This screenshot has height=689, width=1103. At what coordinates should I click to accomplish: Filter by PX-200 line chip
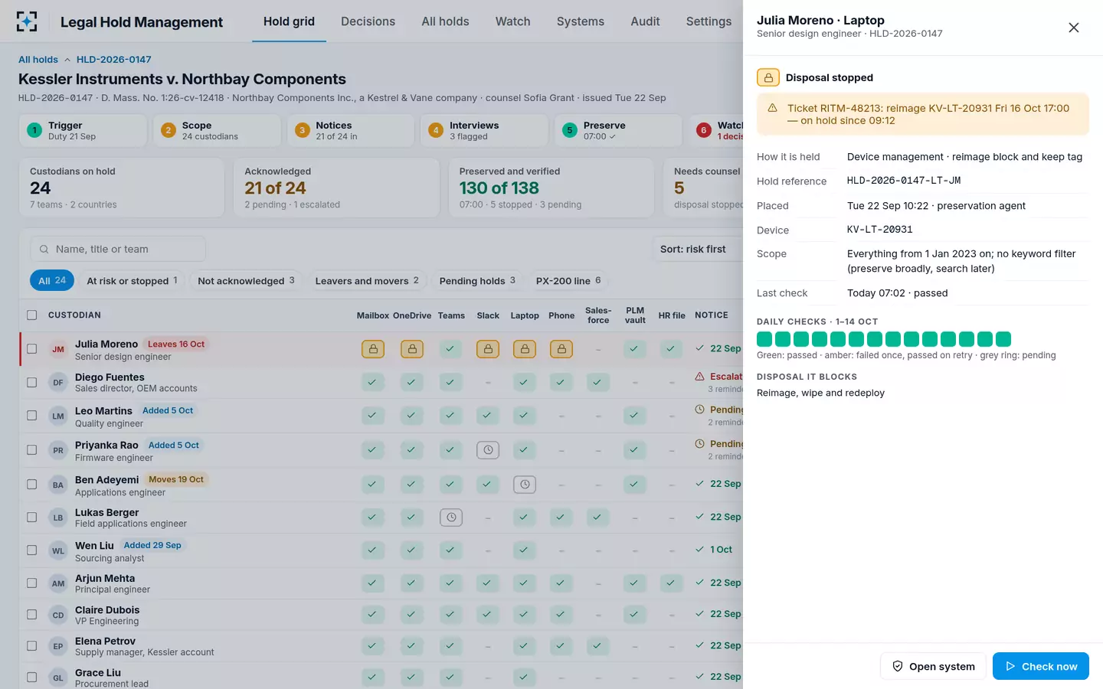568,281
